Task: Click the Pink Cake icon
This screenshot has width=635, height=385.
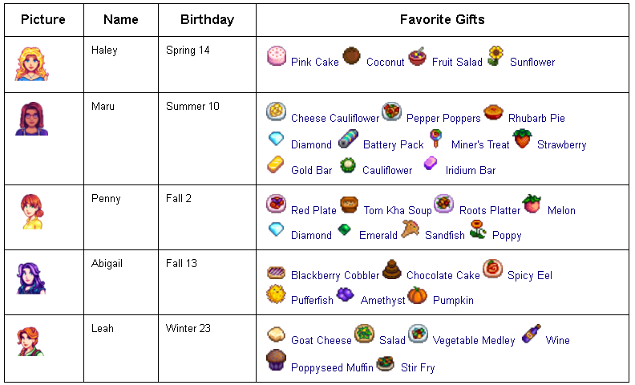Action: tap(277, 55)
